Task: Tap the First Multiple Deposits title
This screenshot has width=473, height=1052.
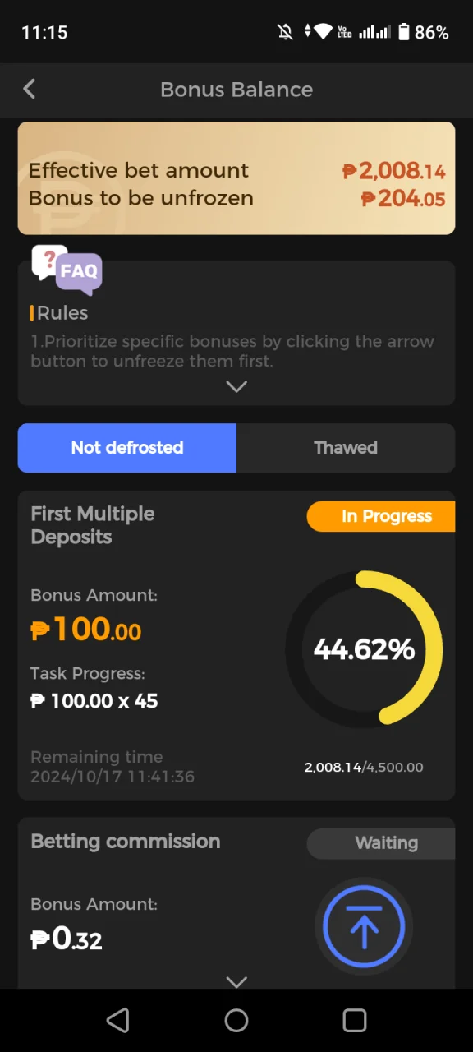Action: click(93, 525)
